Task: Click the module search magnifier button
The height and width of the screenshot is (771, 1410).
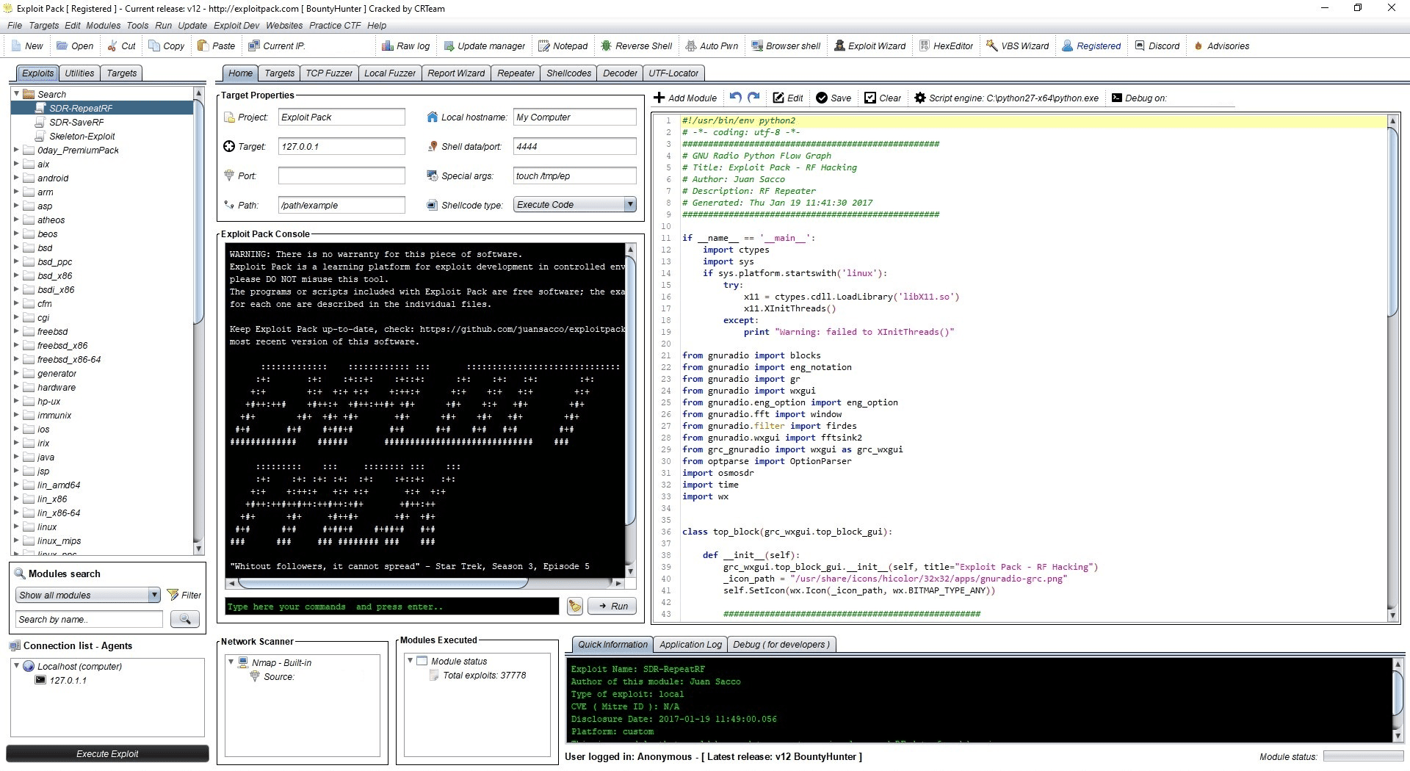Action: [184, 620]
